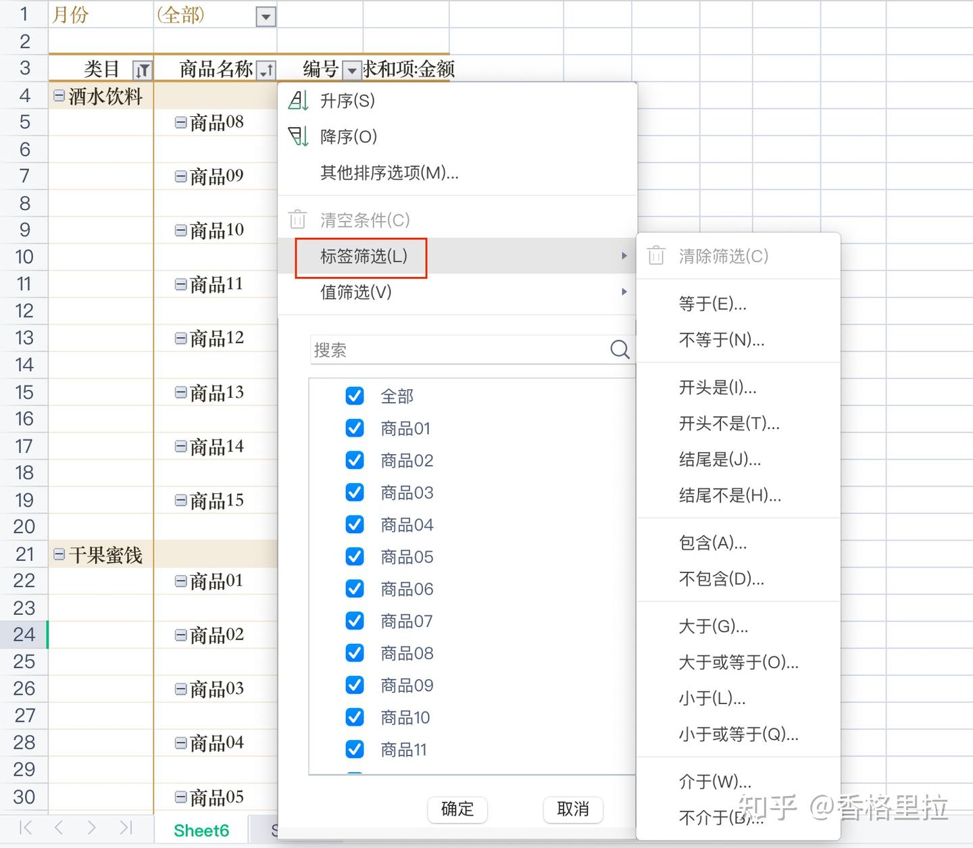
Task: Collapse the 酒水饮料 category group
Action: pos(59,96)
